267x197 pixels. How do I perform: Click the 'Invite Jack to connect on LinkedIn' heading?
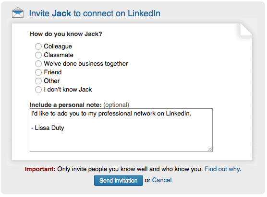click(95, 13)
